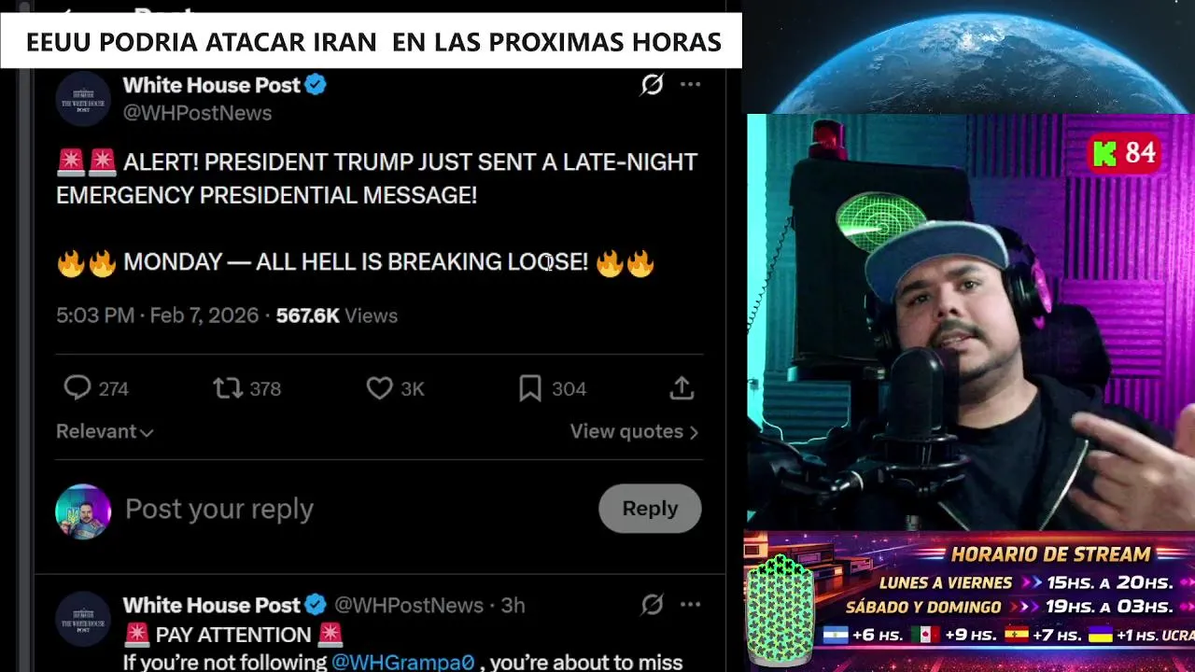Click the 567.6K Views count
1195x672 pixels.
coord(336,315)
